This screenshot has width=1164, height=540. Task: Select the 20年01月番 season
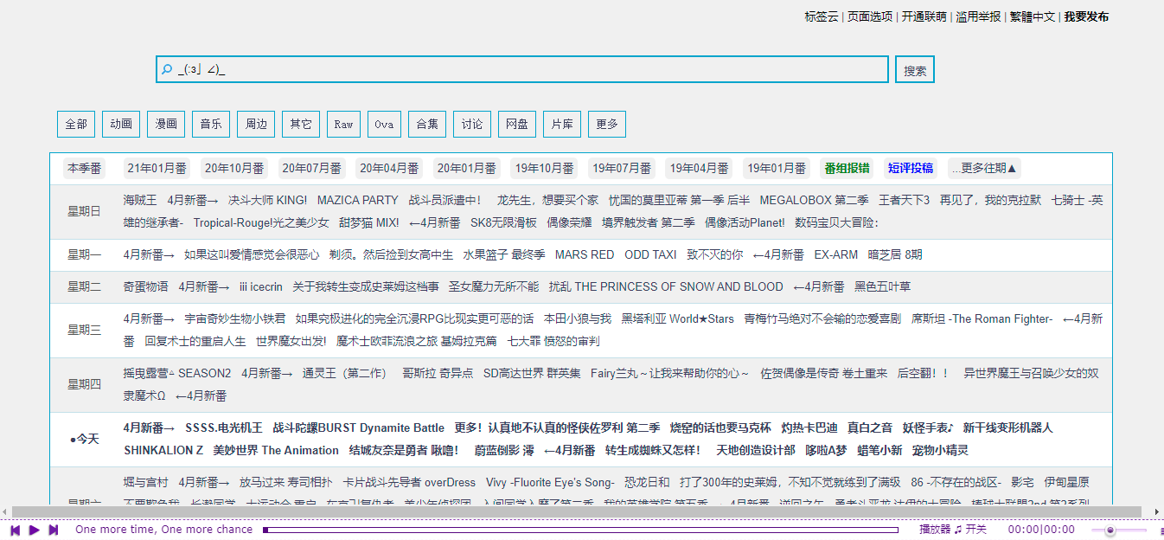[x=467, y=168]
